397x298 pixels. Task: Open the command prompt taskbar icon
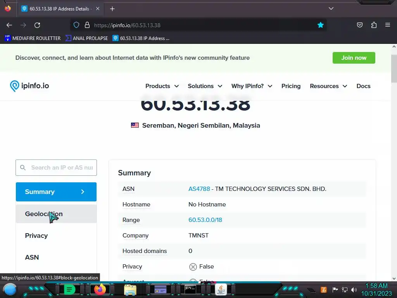pos(190,289)
